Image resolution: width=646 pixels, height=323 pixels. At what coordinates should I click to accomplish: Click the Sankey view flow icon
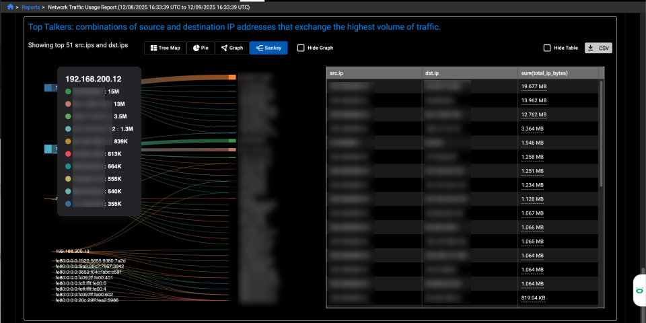[x=260, y=48]
